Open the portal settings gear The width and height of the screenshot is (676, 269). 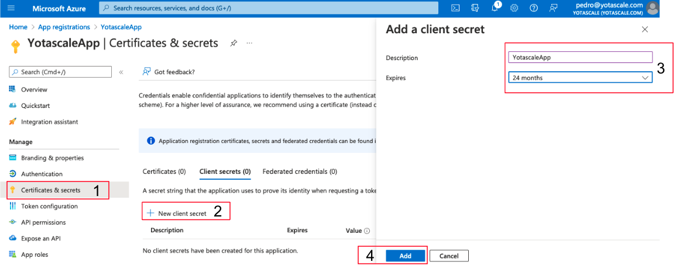(514, 8)
